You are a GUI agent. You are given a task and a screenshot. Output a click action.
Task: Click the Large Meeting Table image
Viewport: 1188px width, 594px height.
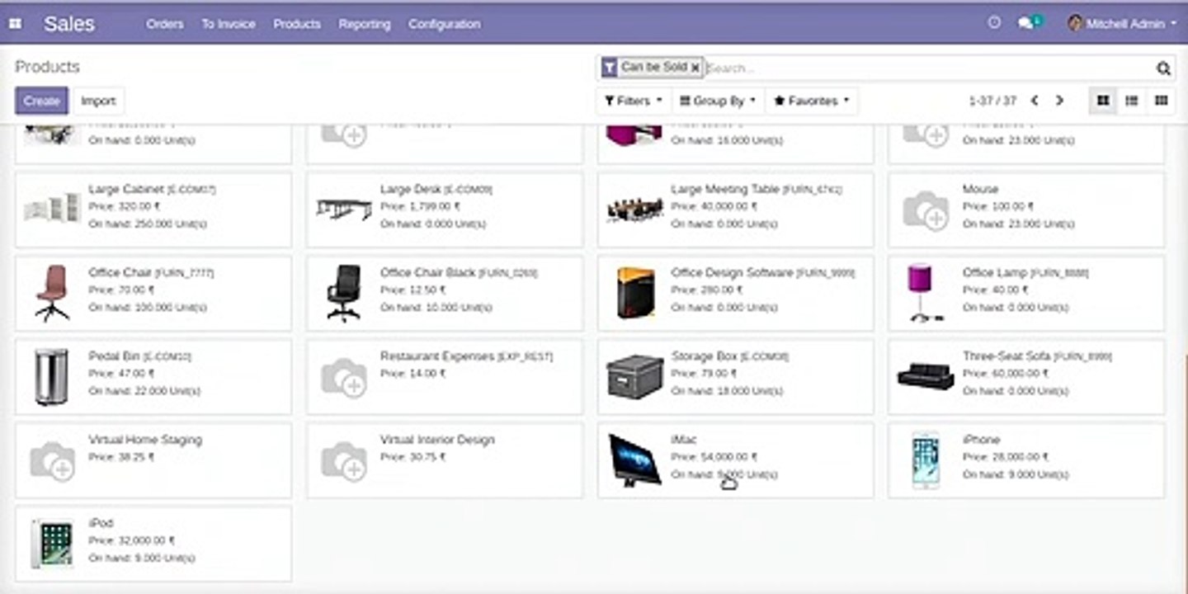635,210
